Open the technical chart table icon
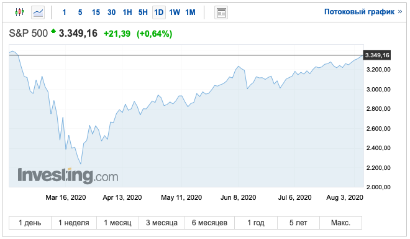The height and width of the screenshot is (239, 410). pyautogui.click(x=221, y=12)
